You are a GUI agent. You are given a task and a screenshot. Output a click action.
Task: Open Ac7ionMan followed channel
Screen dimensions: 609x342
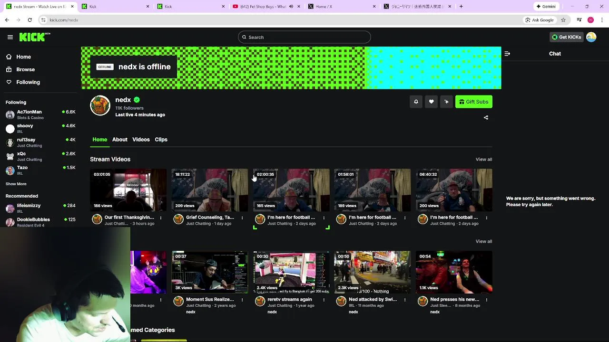[x=40, y=114]
